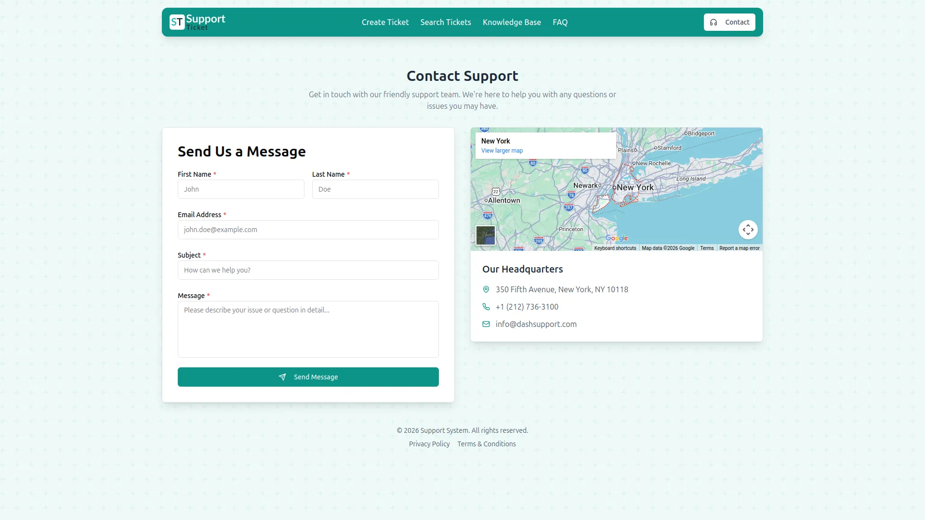Click the Stamford label on map

coord(669,148)
